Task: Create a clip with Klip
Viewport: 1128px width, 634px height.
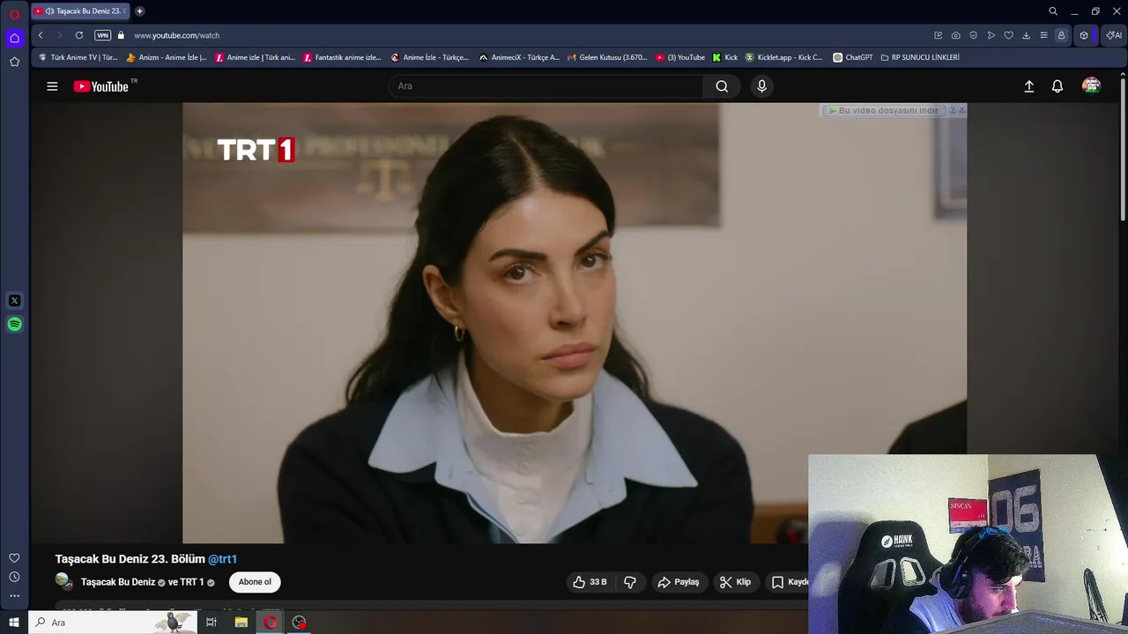Action: (735, 582)
